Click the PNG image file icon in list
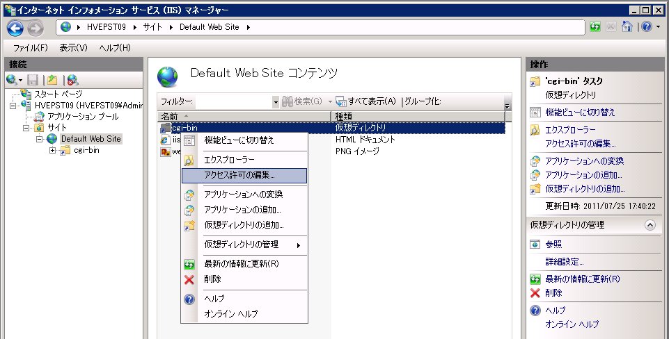Image resolution: width=669 pixels, height=339 pixels. [165, 151]
